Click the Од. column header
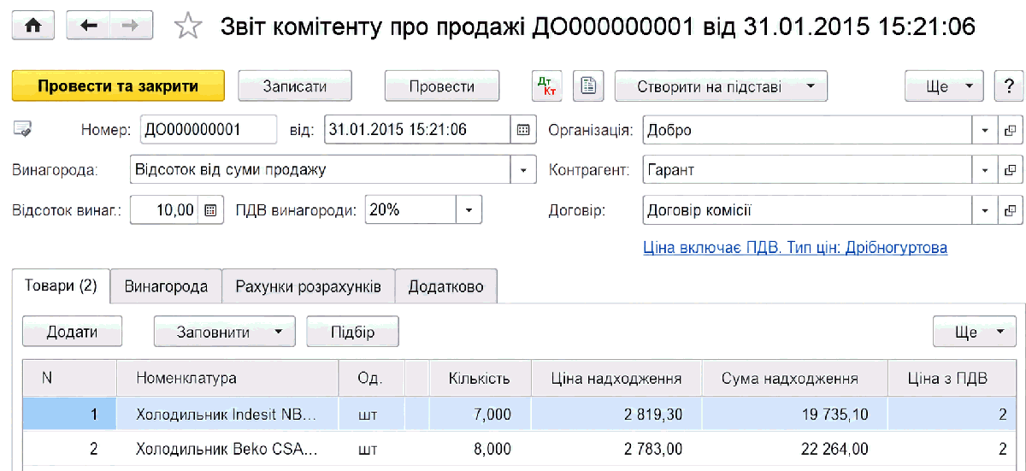 (x=371, y=378)
